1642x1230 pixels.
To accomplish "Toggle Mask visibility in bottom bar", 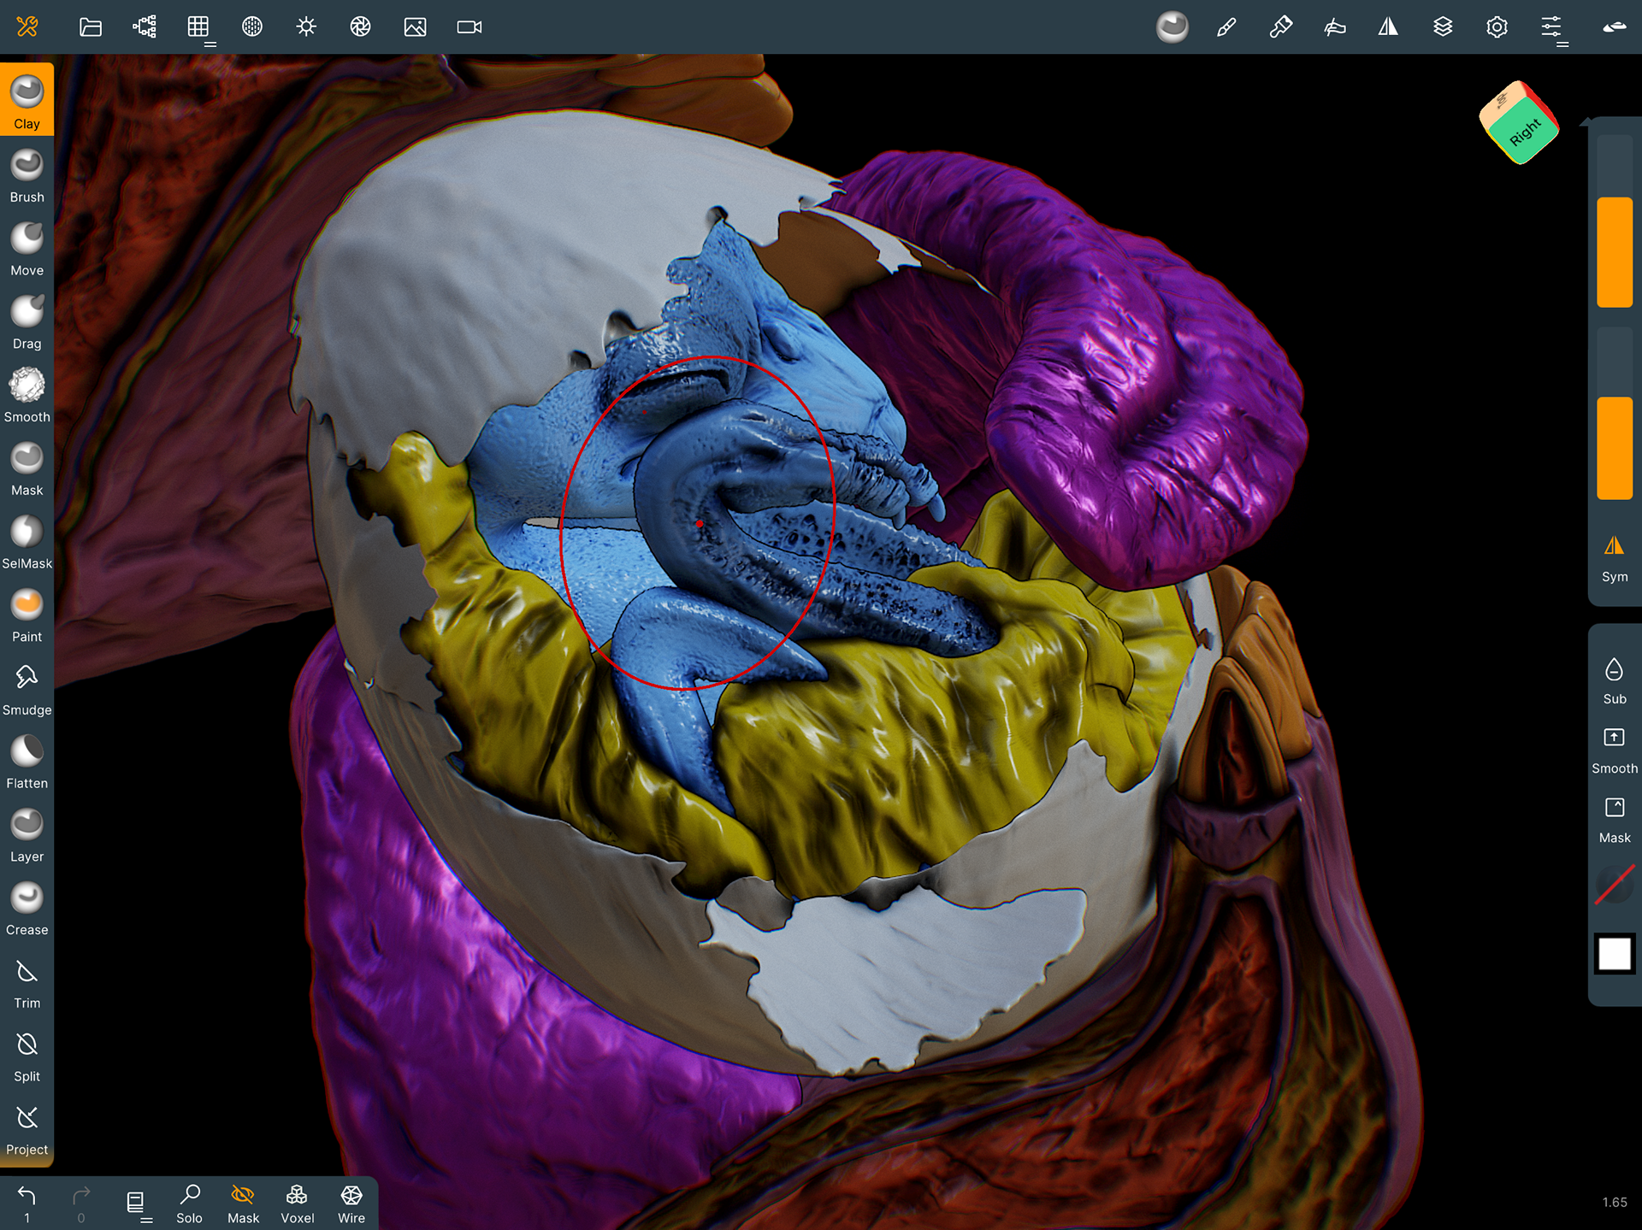I will pyautogui.click(x=243, y=1203).
